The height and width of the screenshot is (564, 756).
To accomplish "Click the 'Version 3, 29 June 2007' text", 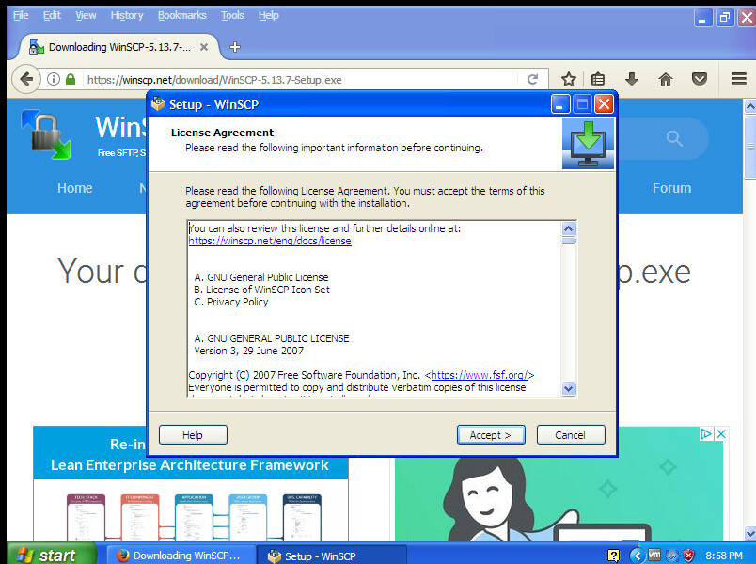I will point(249,351).
